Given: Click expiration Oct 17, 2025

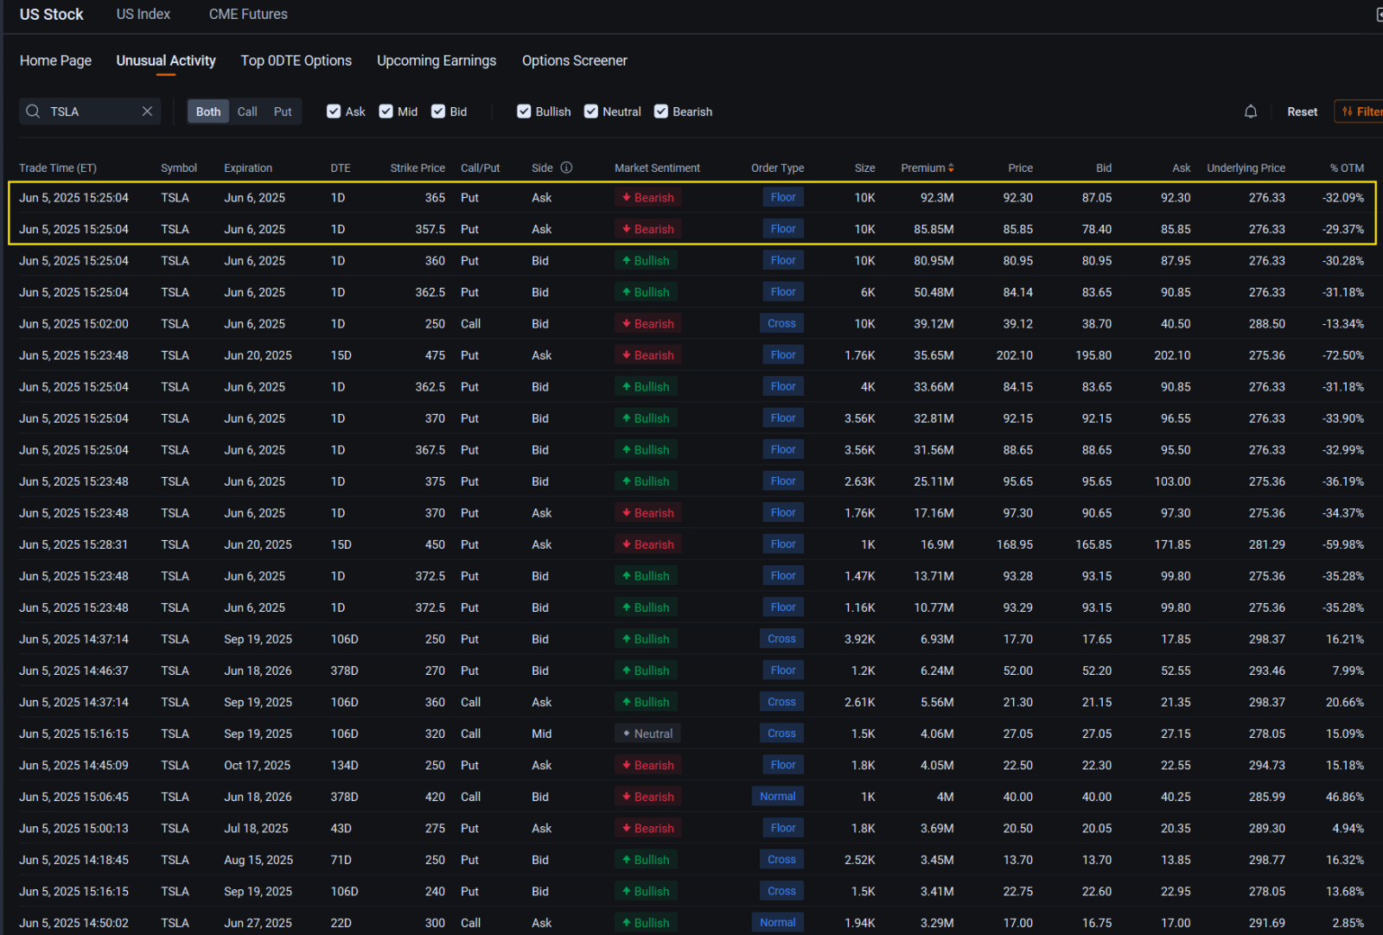Looking at the screenshot, I should click(257, 766).
